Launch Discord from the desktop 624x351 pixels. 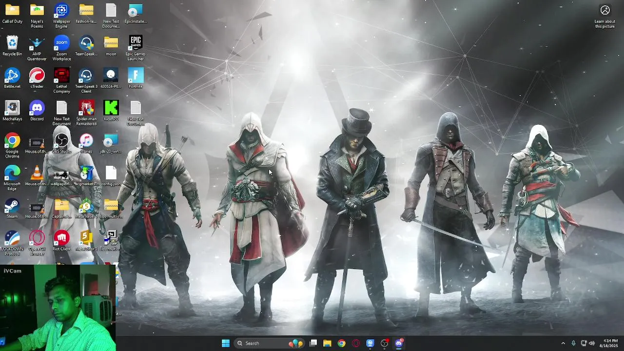click(37, 111)
